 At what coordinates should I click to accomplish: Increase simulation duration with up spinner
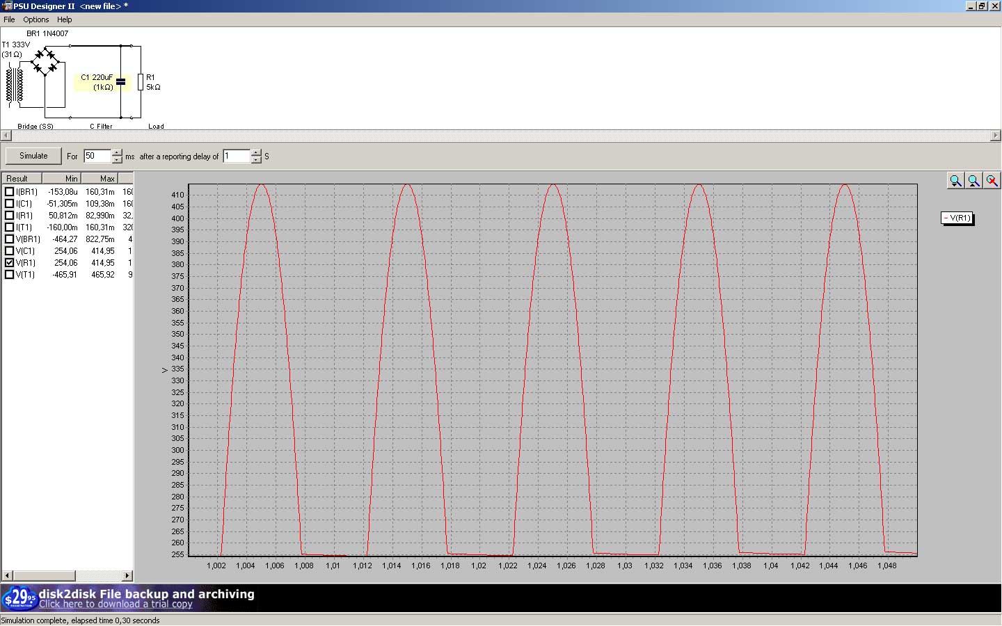tap(117, 152)
